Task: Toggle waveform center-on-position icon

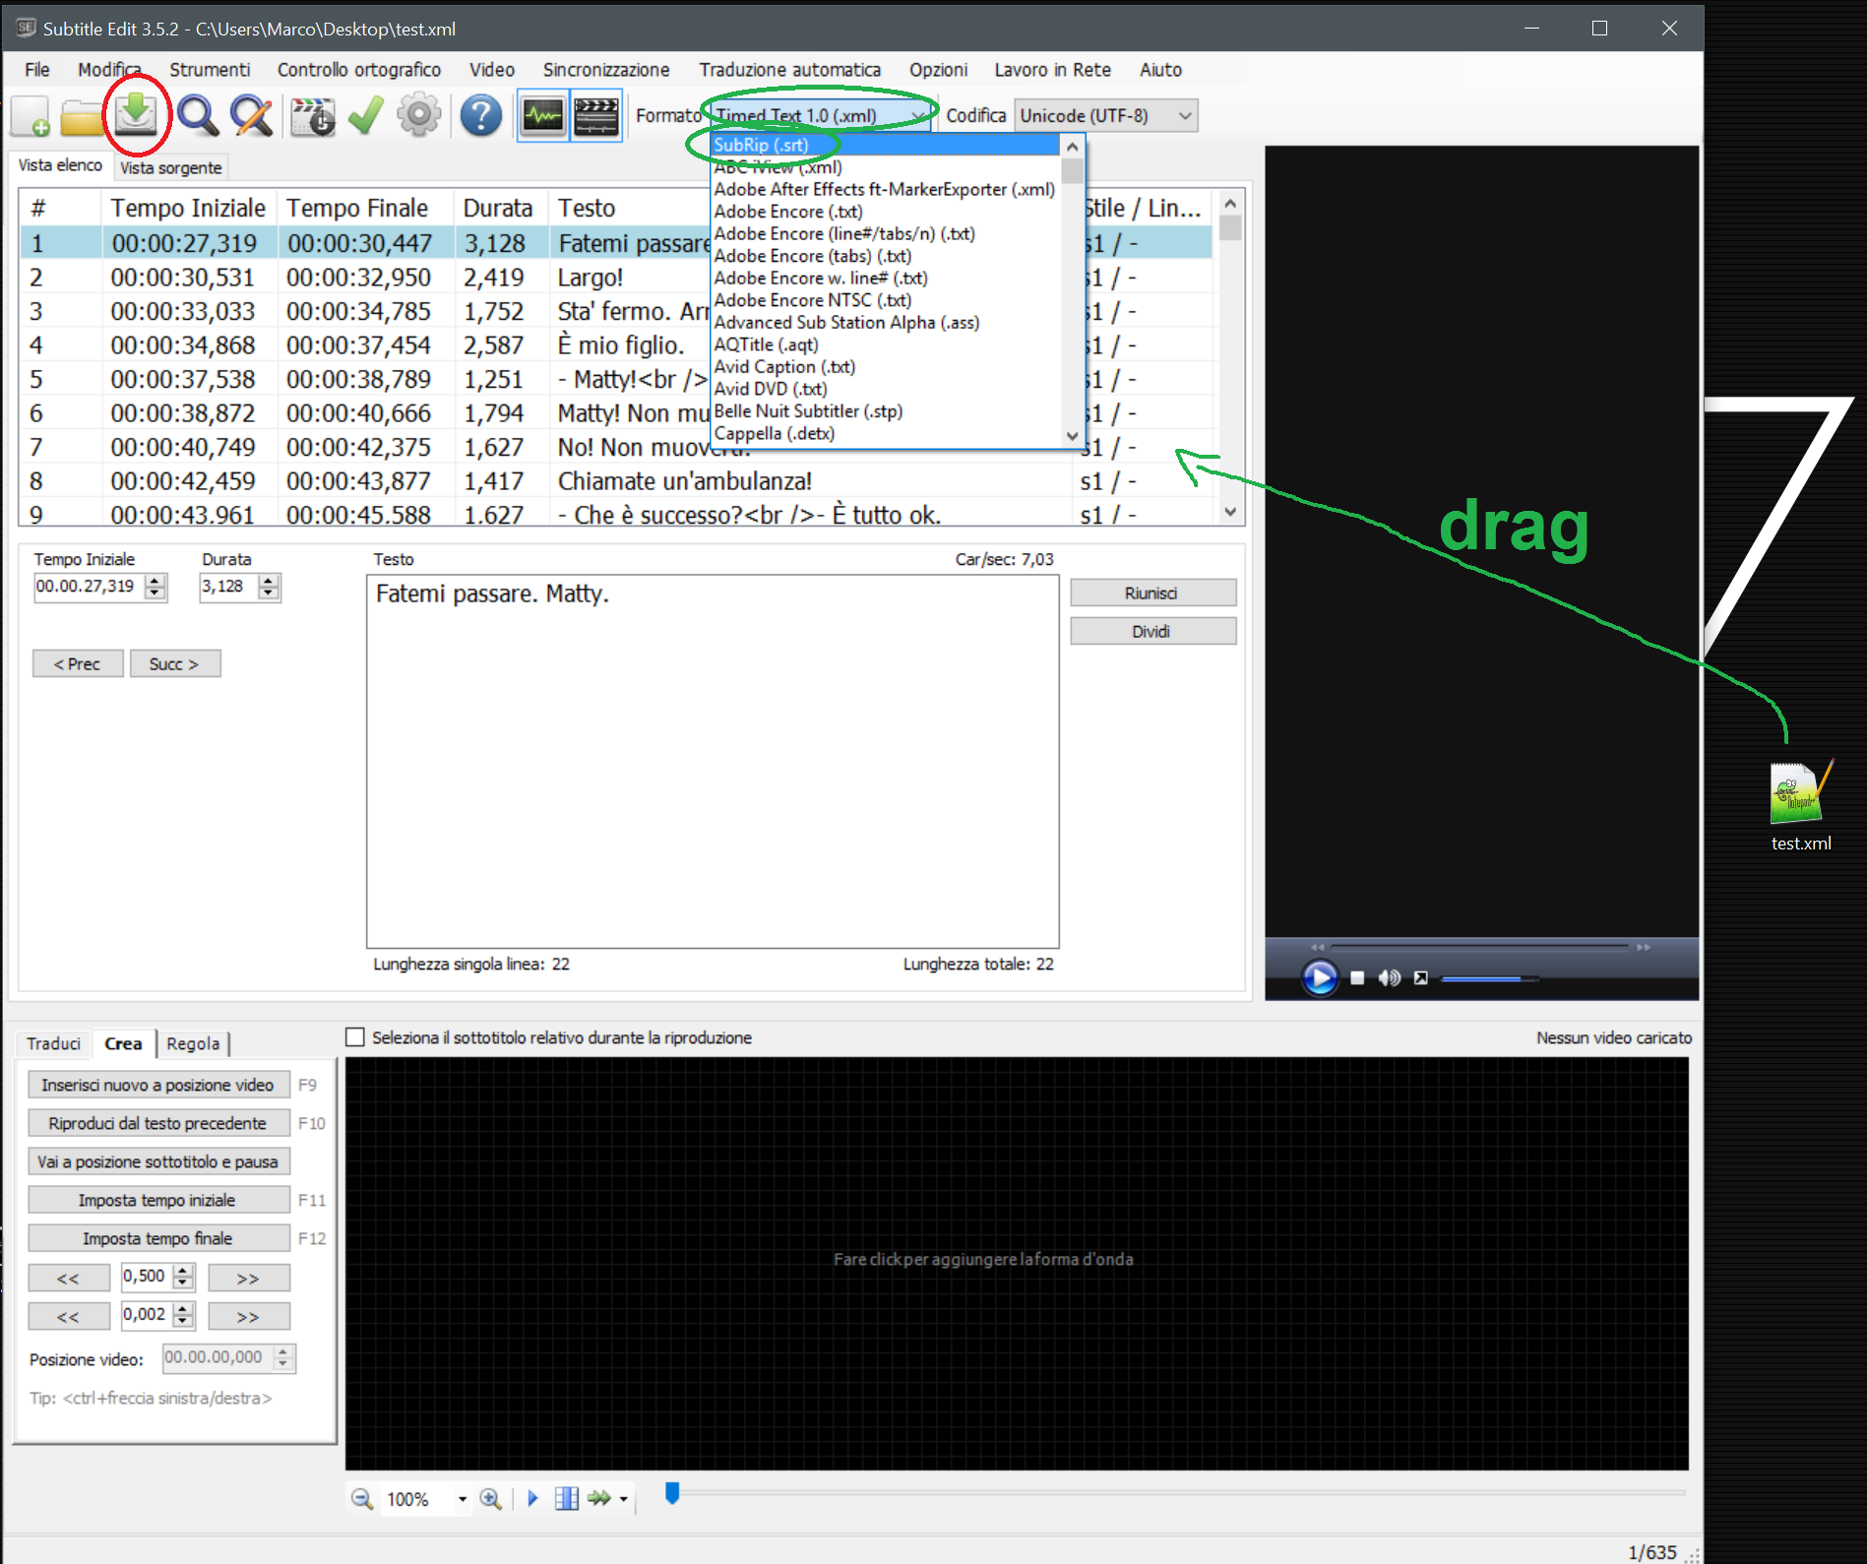Action: coord(567,1499)
